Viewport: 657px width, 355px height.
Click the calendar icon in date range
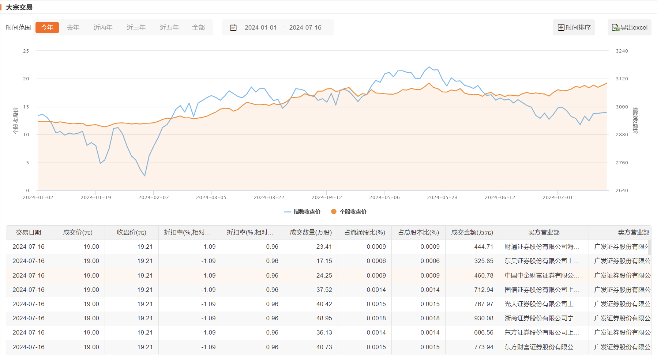point(233,28)
